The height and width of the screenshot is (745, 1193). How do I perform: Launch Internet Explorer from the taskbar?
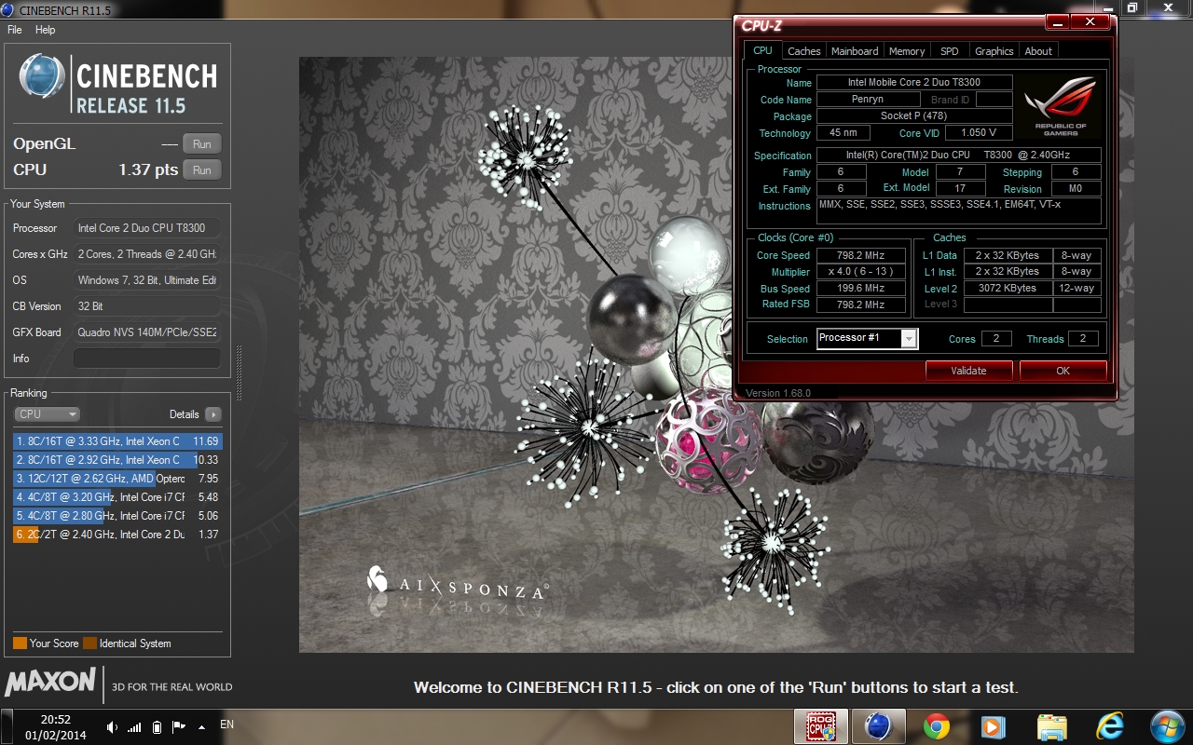(x=1110, y=726)
